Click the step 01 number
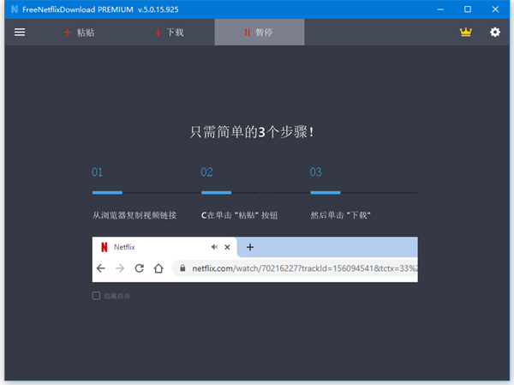The width and height of the screenshot is (514, 385). coord(97,172)
